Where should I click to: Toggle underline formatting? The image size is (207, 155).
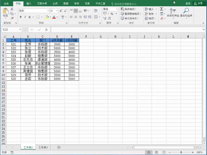click(30, 17)
